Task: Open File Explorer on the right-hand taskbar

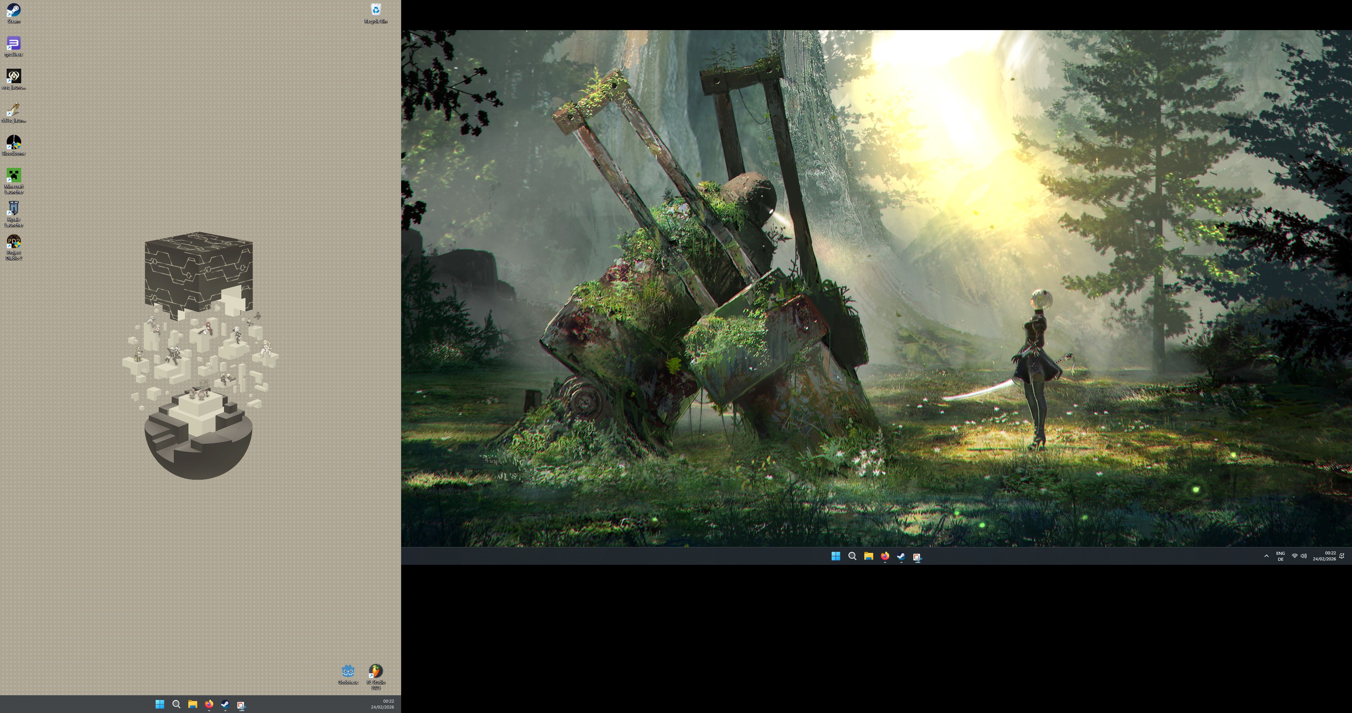Action: (x=869, y=556)
